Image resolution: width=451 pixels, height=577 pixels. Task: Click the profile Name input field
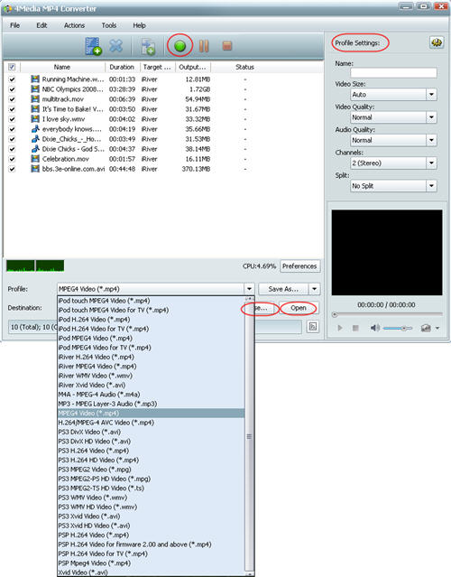tap(393, 72)
